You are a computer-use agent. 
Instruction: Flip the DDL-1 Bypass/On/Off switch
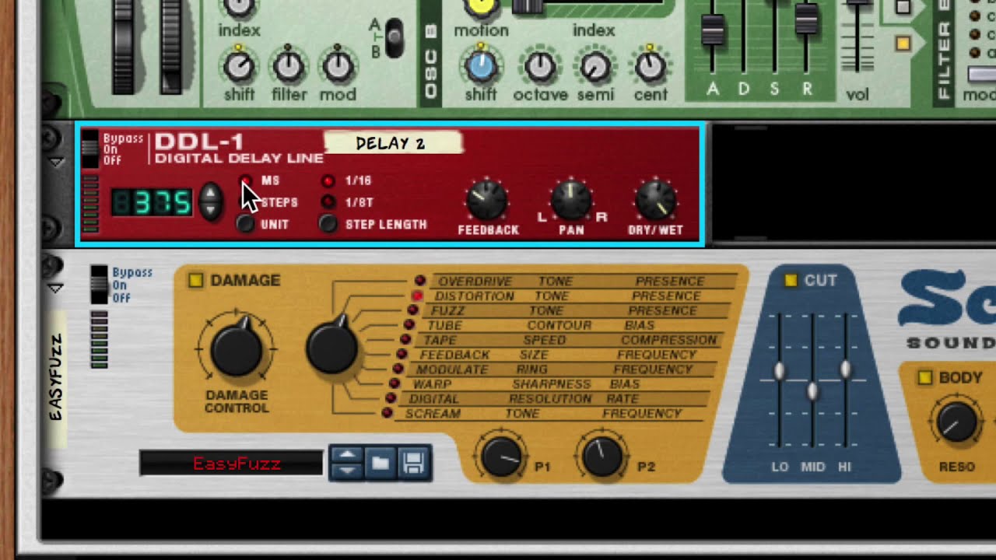[91, 149]
